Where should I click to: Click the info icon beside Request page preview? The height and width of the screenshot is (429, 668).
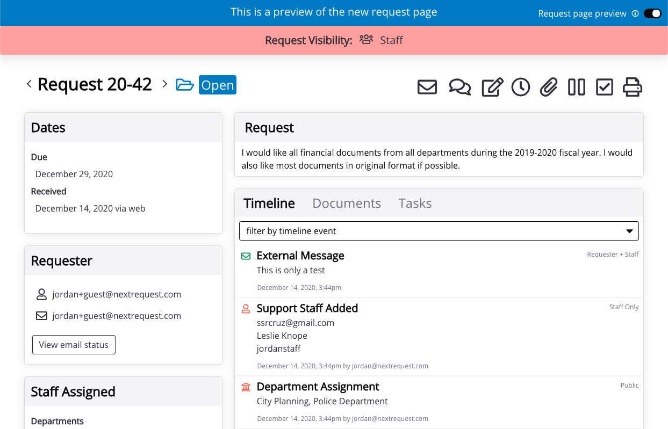pyautogui.click(x=635, y=13)
